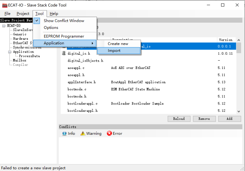Expand the Application submenu arrow
Screen dimensions: 245x171
[92, 43]
